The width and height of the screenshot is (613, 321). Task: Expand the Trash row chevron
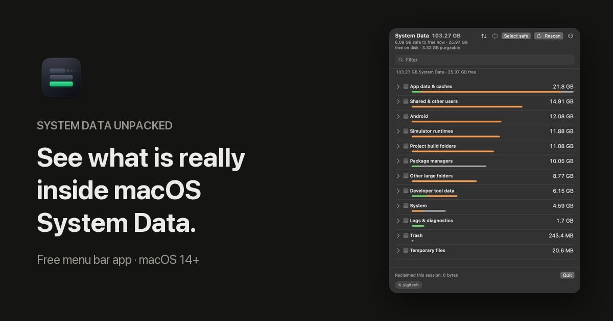(398, 235)
